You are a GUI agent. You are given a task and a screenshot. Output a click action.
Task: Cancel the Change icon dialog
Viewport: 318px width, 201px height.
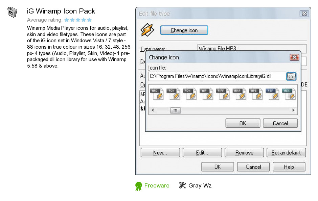coord(280,123)
